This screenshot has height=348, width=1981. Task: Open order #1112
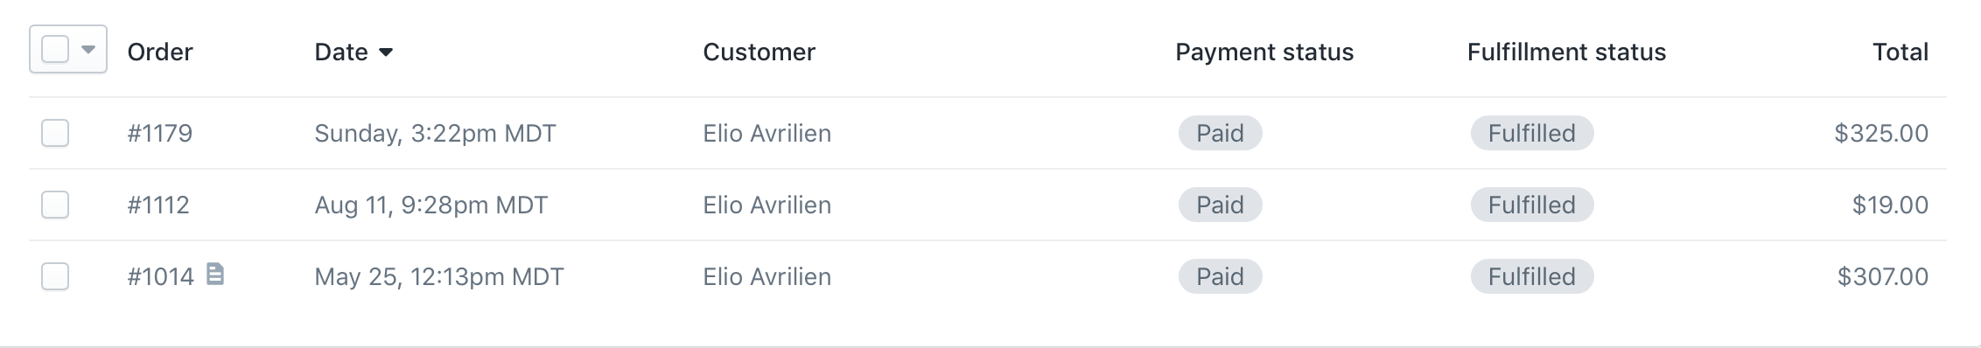click(158, 205)
